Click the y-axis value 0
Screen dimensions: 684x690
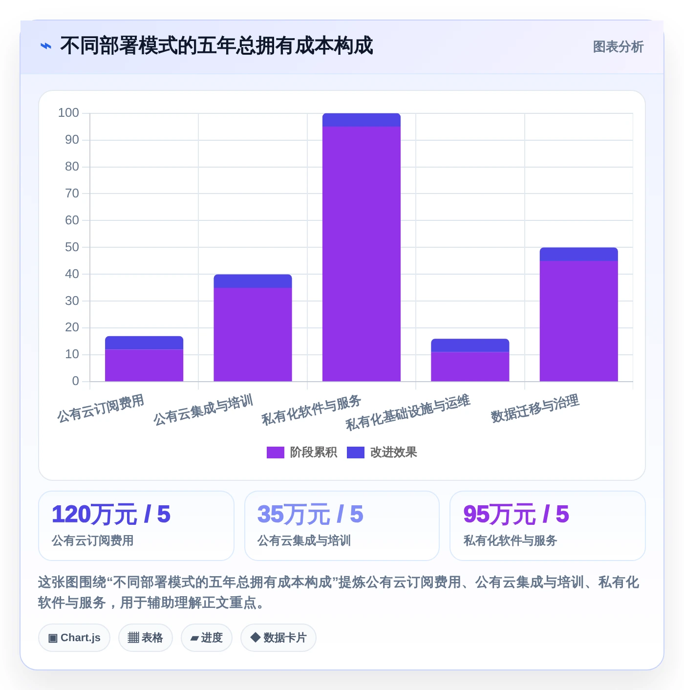pos(75,381)
